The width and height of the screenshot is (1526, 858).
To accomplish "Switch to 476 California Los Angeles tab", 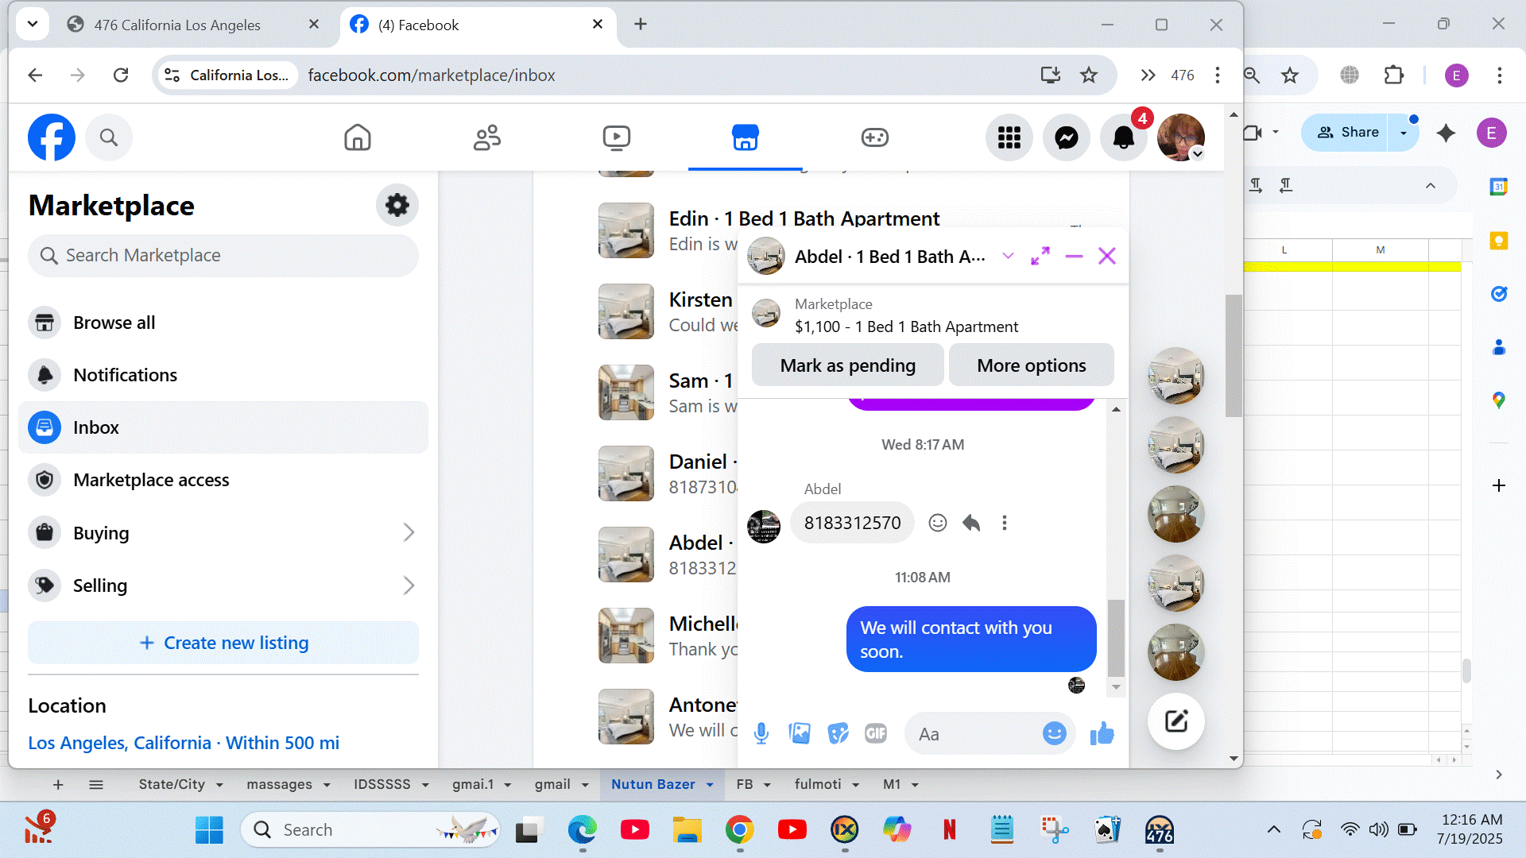I will (177, 25).
